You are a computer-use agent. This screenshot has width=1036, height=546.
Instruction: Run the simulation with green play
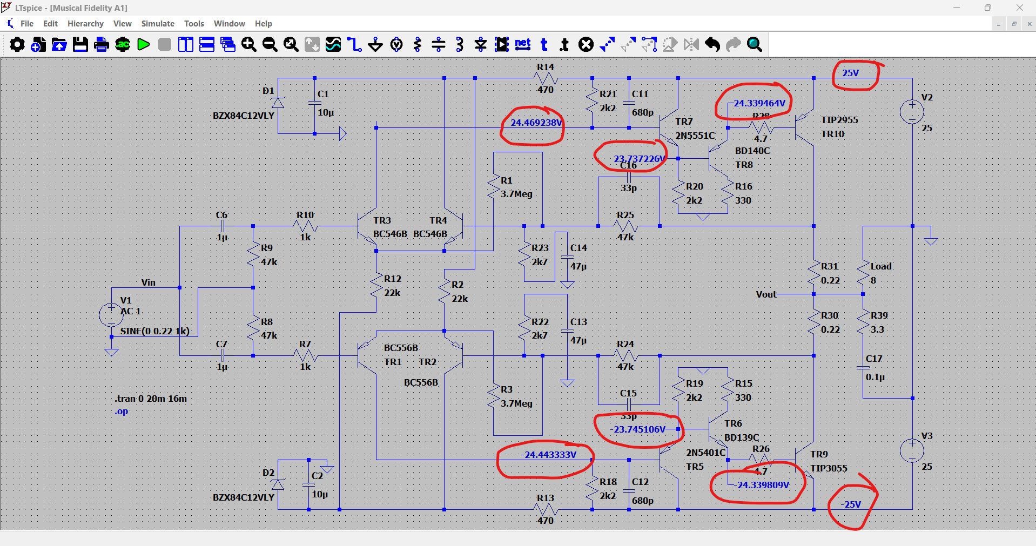(x=144, y=44)
